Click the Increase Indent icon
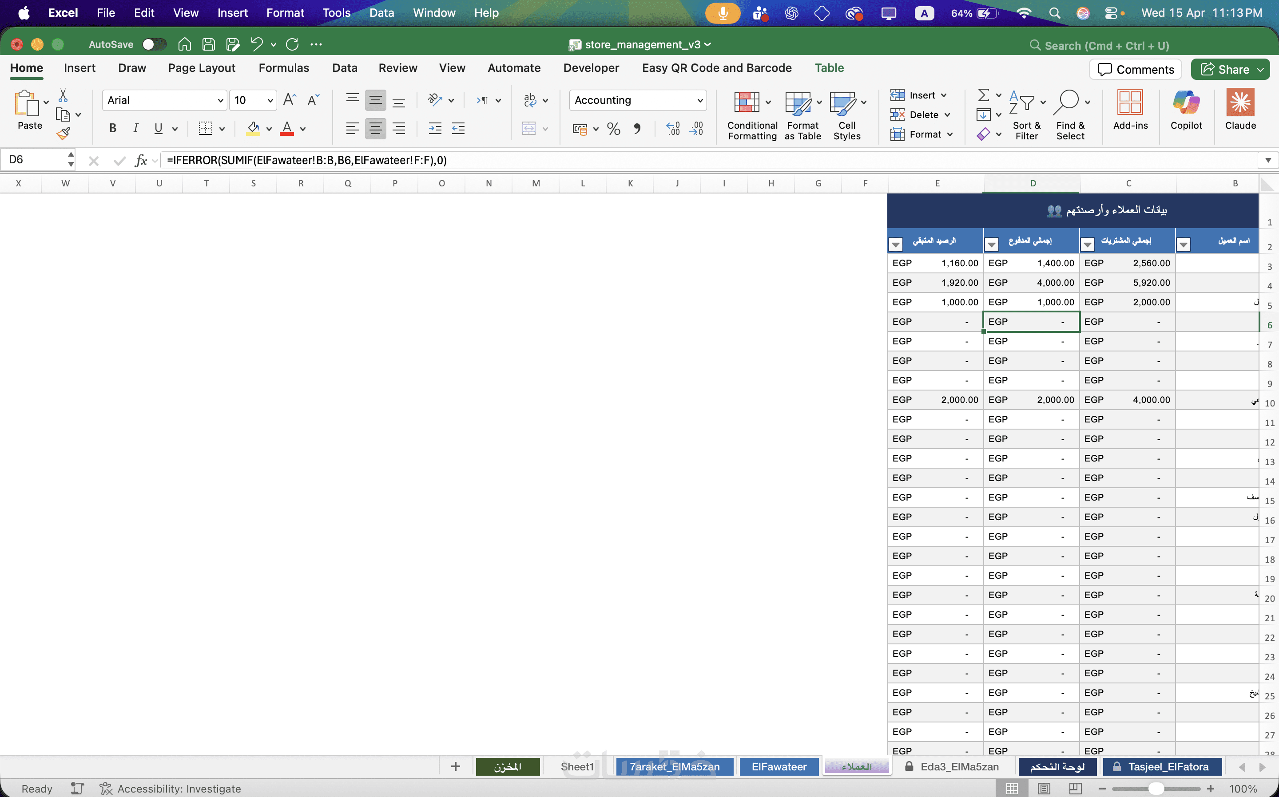Viewport: 1279px width, 797px height. pyautogui.click(x=435, y=129)
